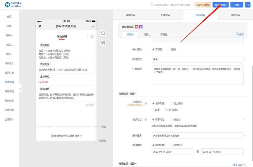The width and height of the screenshot is (253, 167).
Task: Expand the 更多设置 dropdown
Action: 239,165
